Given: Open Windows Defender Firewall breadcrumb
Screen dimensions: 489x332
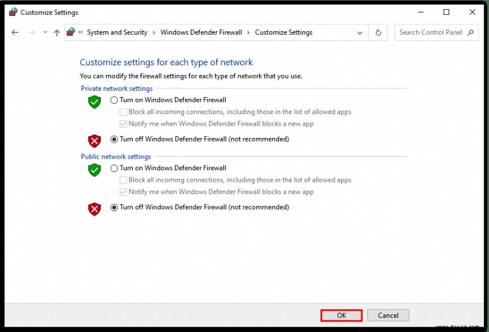Looking at the screenshot, I should (201, 32).
